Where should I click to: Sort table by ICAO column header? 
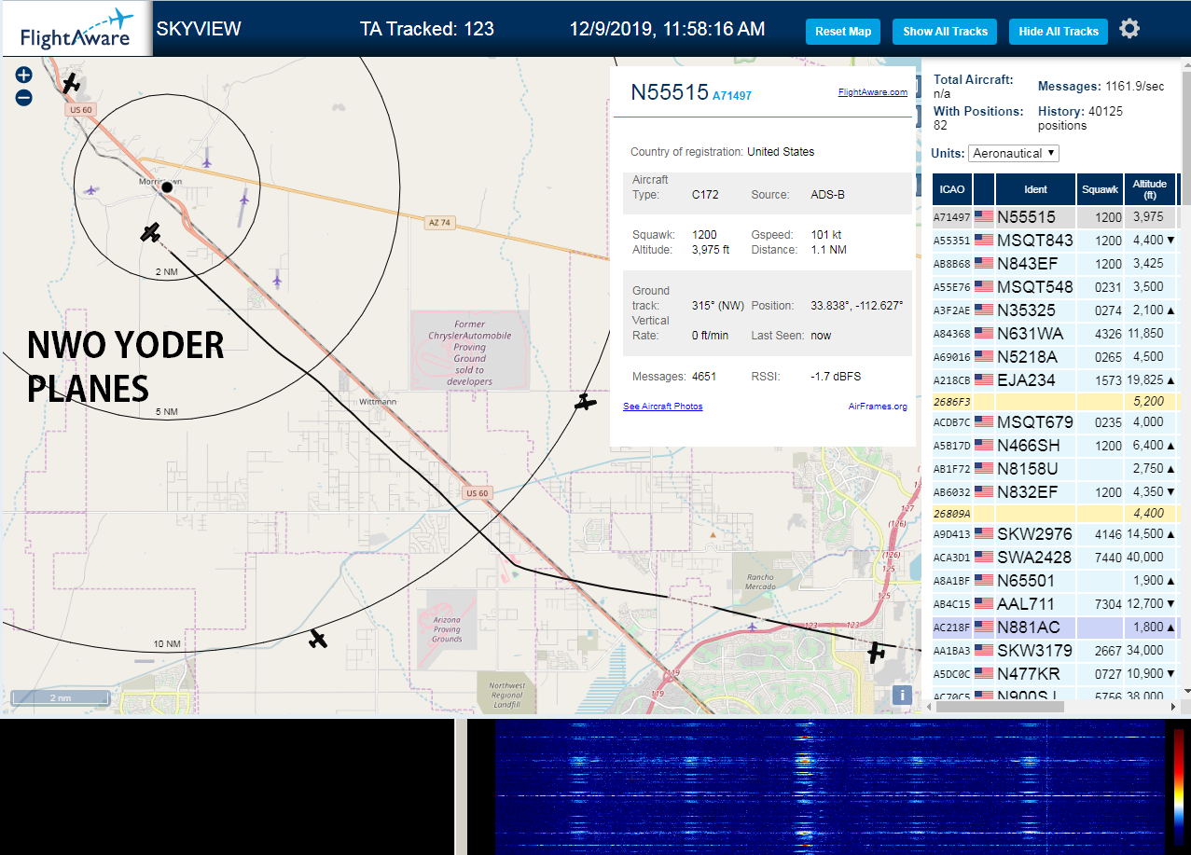click(952, 189)
